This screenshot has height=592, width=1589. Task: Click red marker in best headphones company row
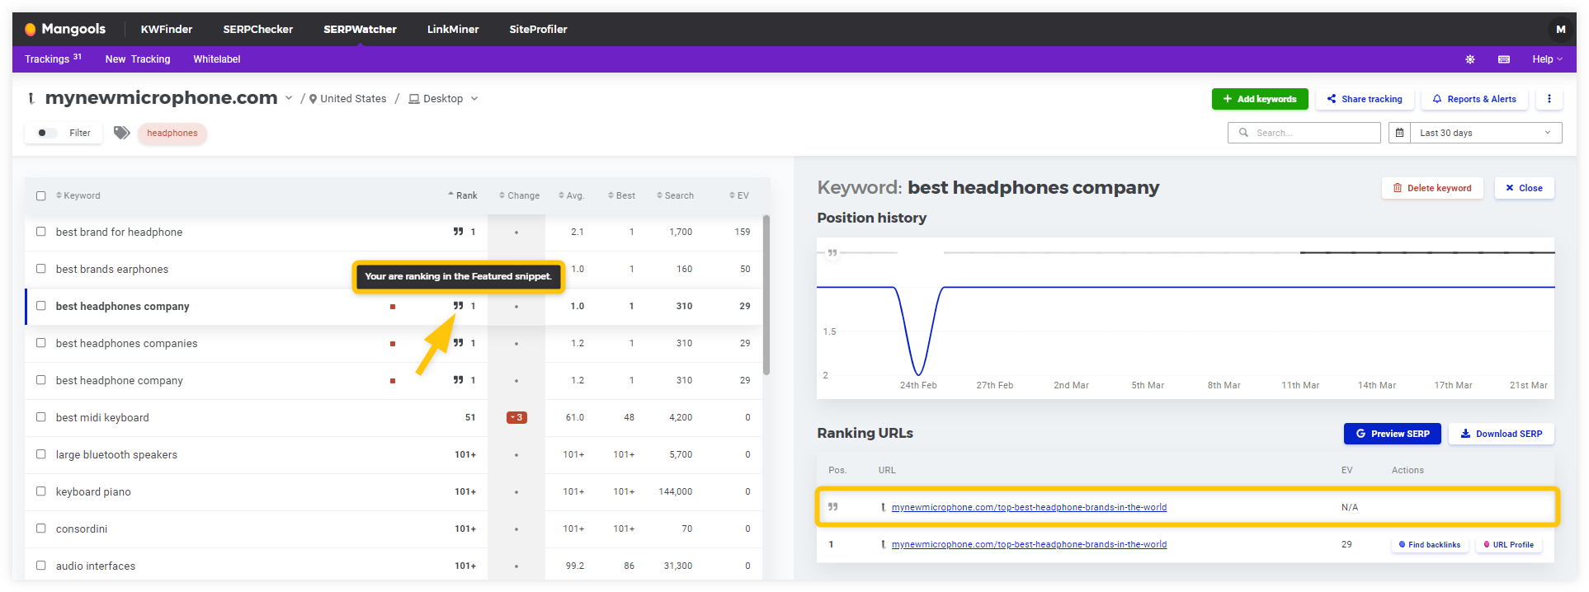pyautogui.click(x=393, y=307)
